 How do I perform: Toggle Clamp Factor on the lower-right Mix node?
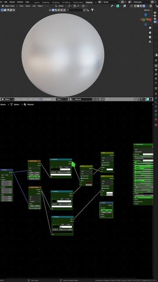tap(102, 188)
